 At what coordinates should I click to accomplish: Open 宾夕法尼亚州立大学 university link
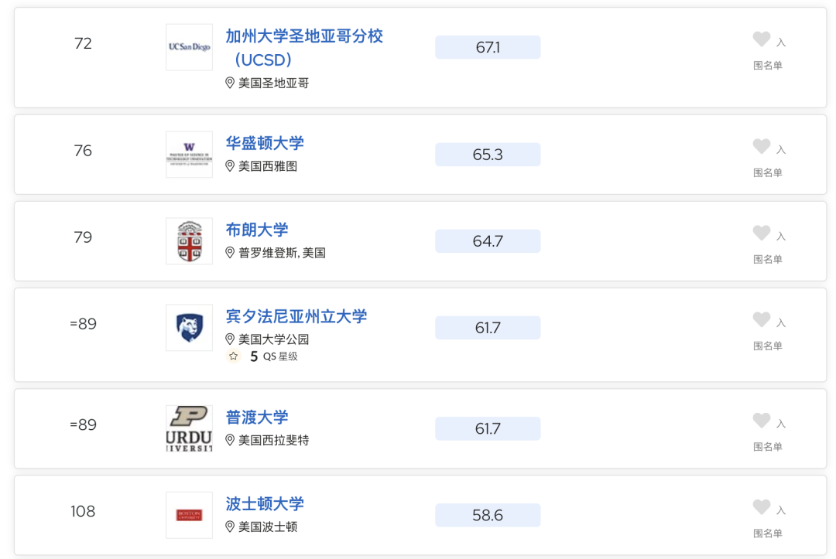[296, 316]
